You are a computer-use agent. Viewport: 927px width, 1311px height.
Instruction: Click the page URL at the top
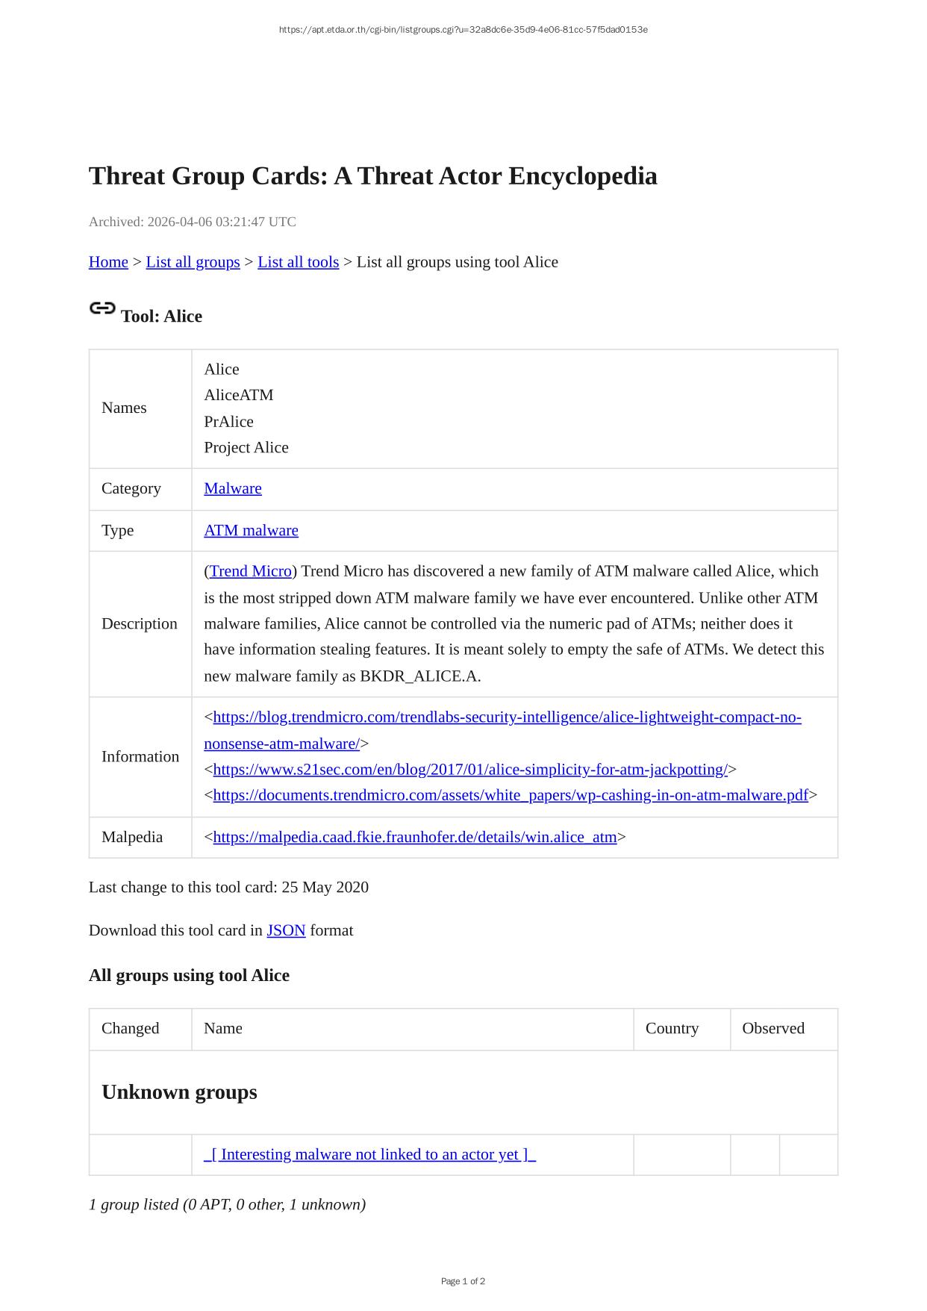tap(463, 30)
